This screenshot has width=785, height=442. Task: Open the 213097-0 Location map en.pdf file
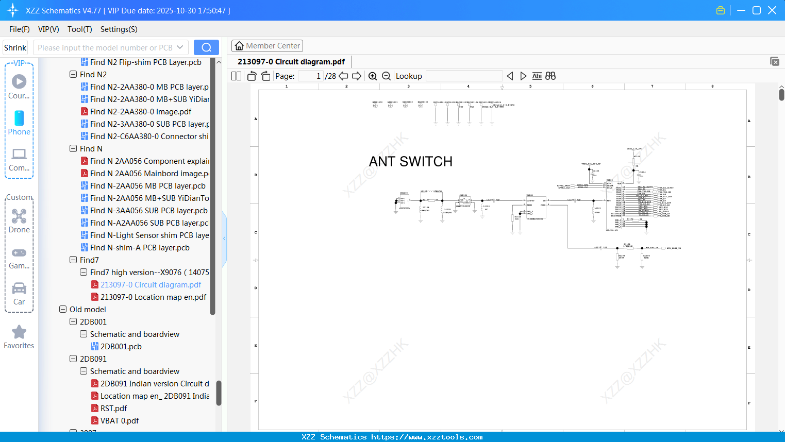[153, 297]
